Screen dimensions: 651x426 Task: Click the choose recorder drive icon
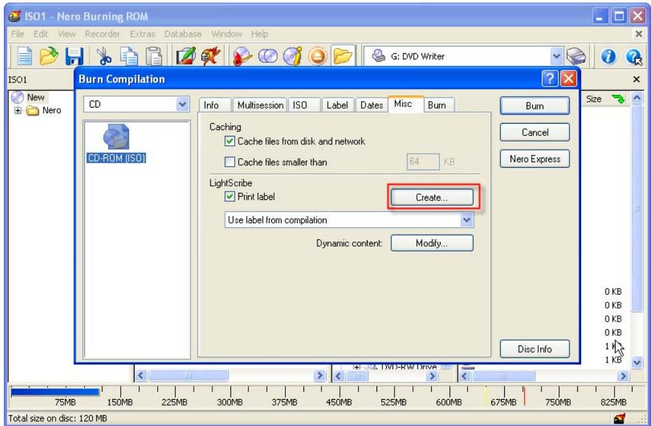(576, 56)
